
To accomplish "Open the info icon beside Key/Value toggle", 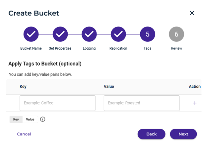I will tap(42, 119).
